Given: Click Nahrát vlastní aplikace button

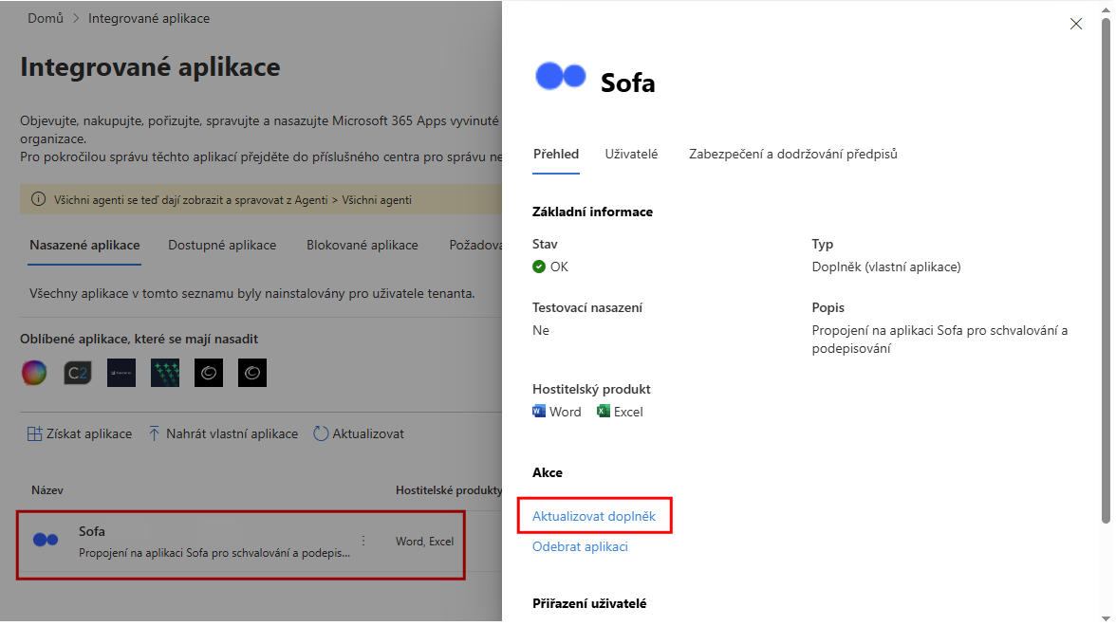Looking at the screenshot, I should click(x=223, y=433).
